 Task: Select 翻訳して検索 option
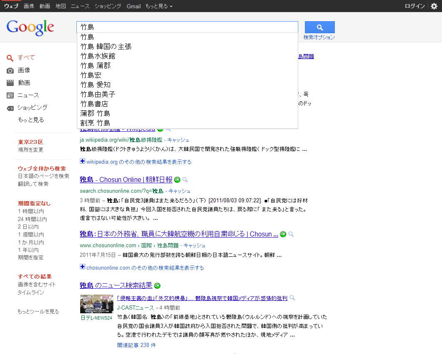[33, 184]
